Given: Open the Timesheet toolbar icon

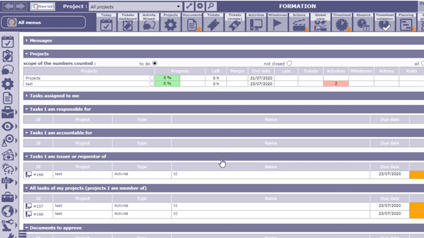Looking at the screenshot, I should [x=342, y=22].
